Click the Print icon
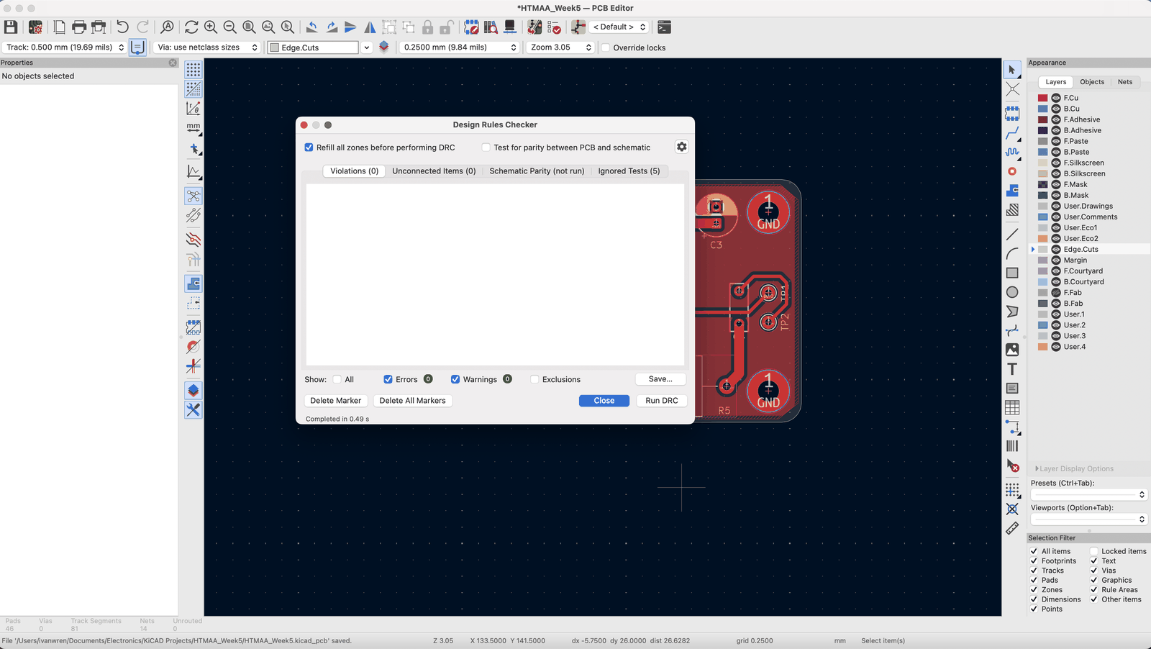Viewport: 1151px width, 649px height. pos(79,27)
